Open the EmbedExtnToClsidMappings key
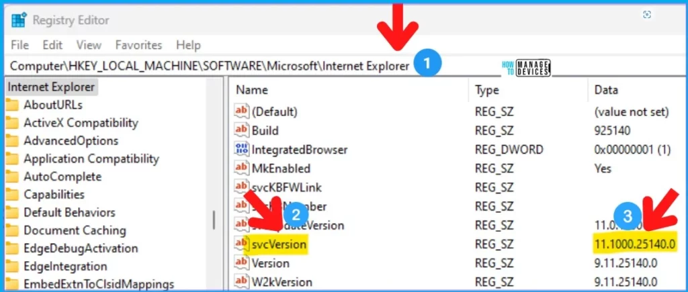688x292 pixels. [99, 284]
